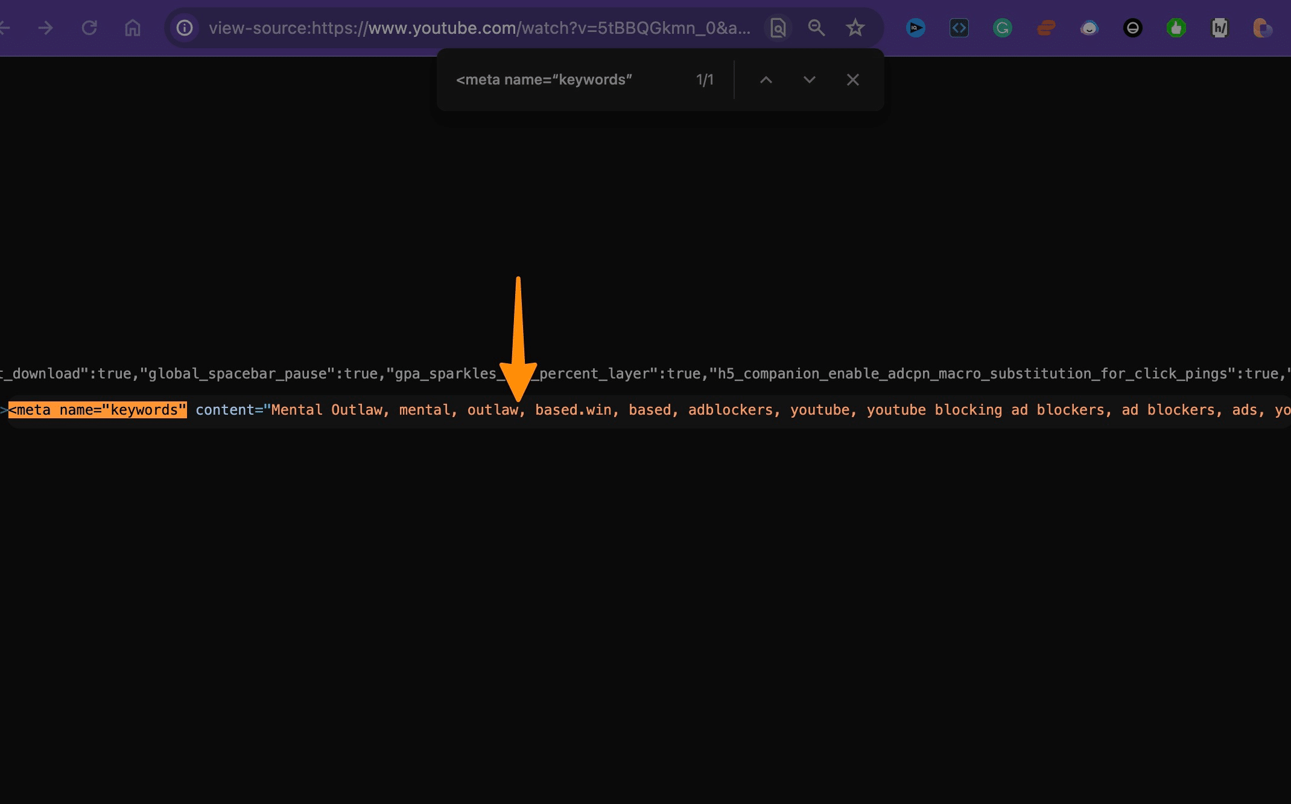Open the orange stacked-shape extension
The height and width of the screenshot is (804, 1291).
[x=1046, y=28]
